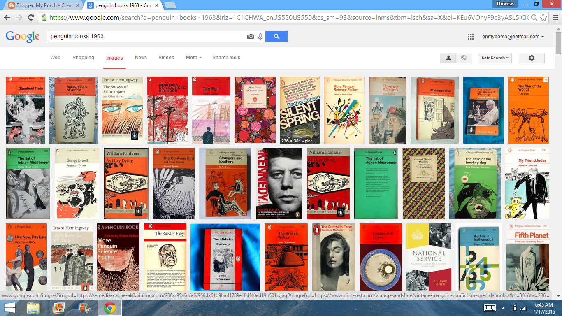Expand the SafeSearch dropdown
This screenshot has height=316, width=562.
point(495,58)
